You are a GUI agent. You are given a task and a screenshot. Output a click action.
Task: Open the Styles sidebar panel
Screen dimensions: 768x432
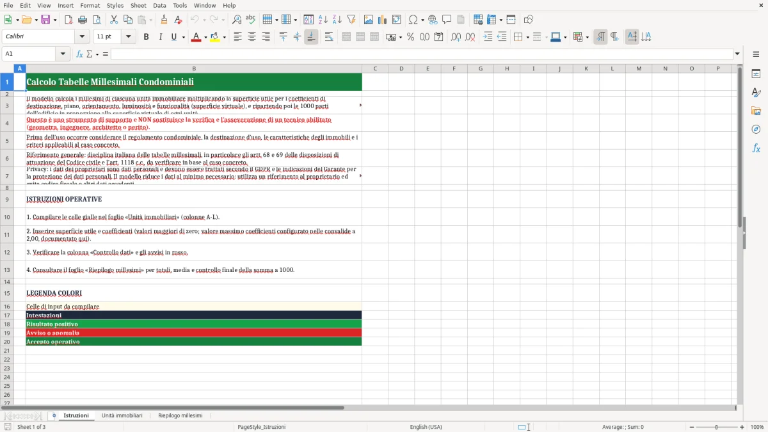click(x=756, y=93)
